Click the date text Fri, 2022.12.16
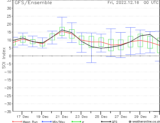The height and width of the screenshot is (123, 160). point(123,3)
